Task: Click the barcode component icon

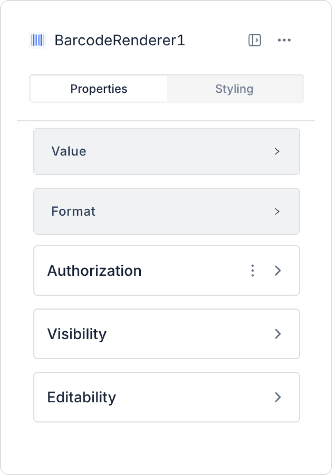Action: [37, 40]
